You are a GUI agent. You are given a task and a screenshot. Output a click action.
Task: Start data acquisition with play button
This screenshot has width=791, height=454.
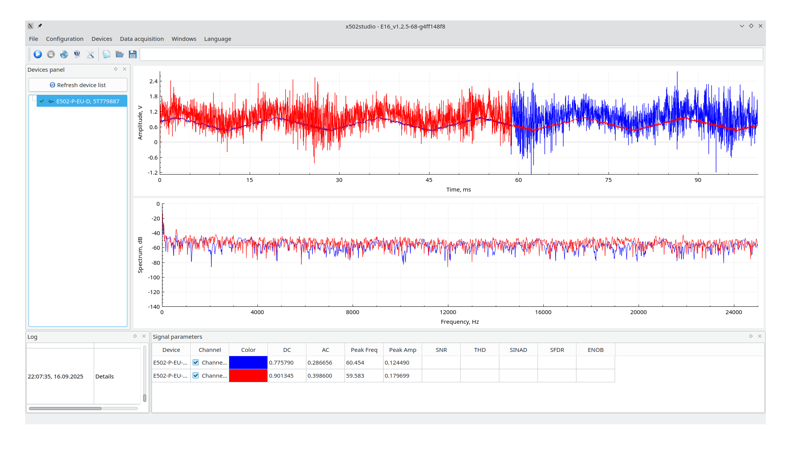pyautogui.click(x=37, y=54)
